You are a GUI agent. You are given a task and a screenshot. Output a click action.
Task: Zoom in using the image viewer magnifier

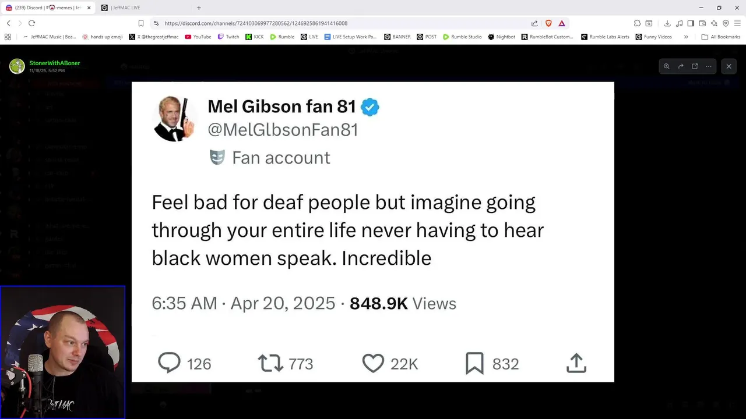[x=667, y=66]
